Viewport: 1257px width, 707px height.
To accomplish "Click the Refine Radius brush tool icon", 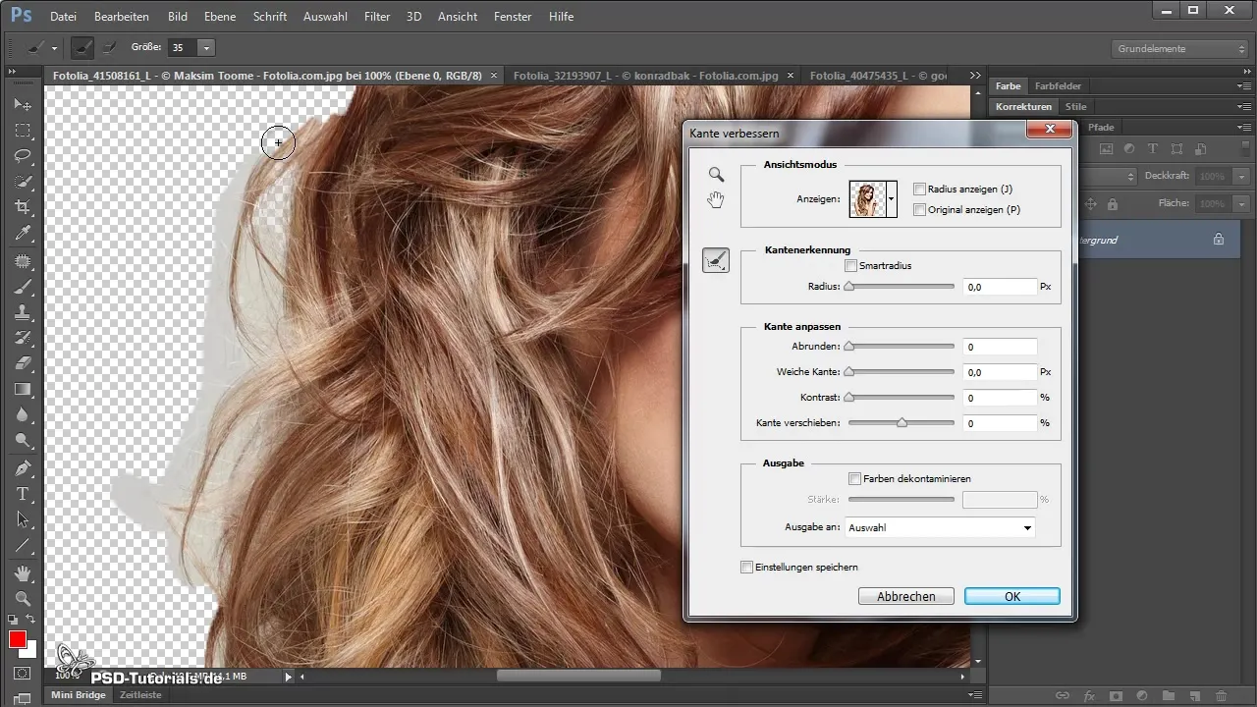I will 716,260.
